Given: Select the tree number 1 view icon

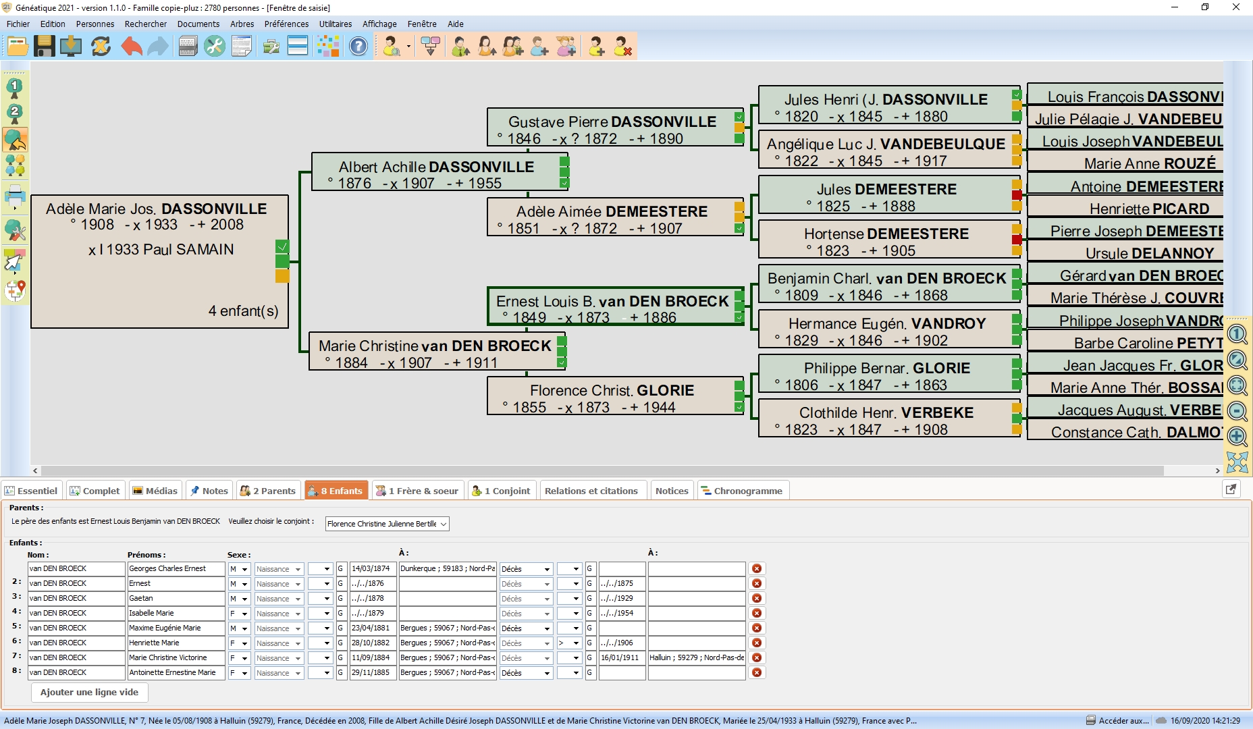Looking at the screenshot, I should 14,87.
